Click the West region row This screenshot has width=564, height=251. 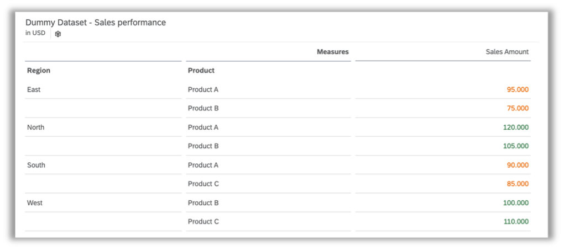click(x=103, y=203)
